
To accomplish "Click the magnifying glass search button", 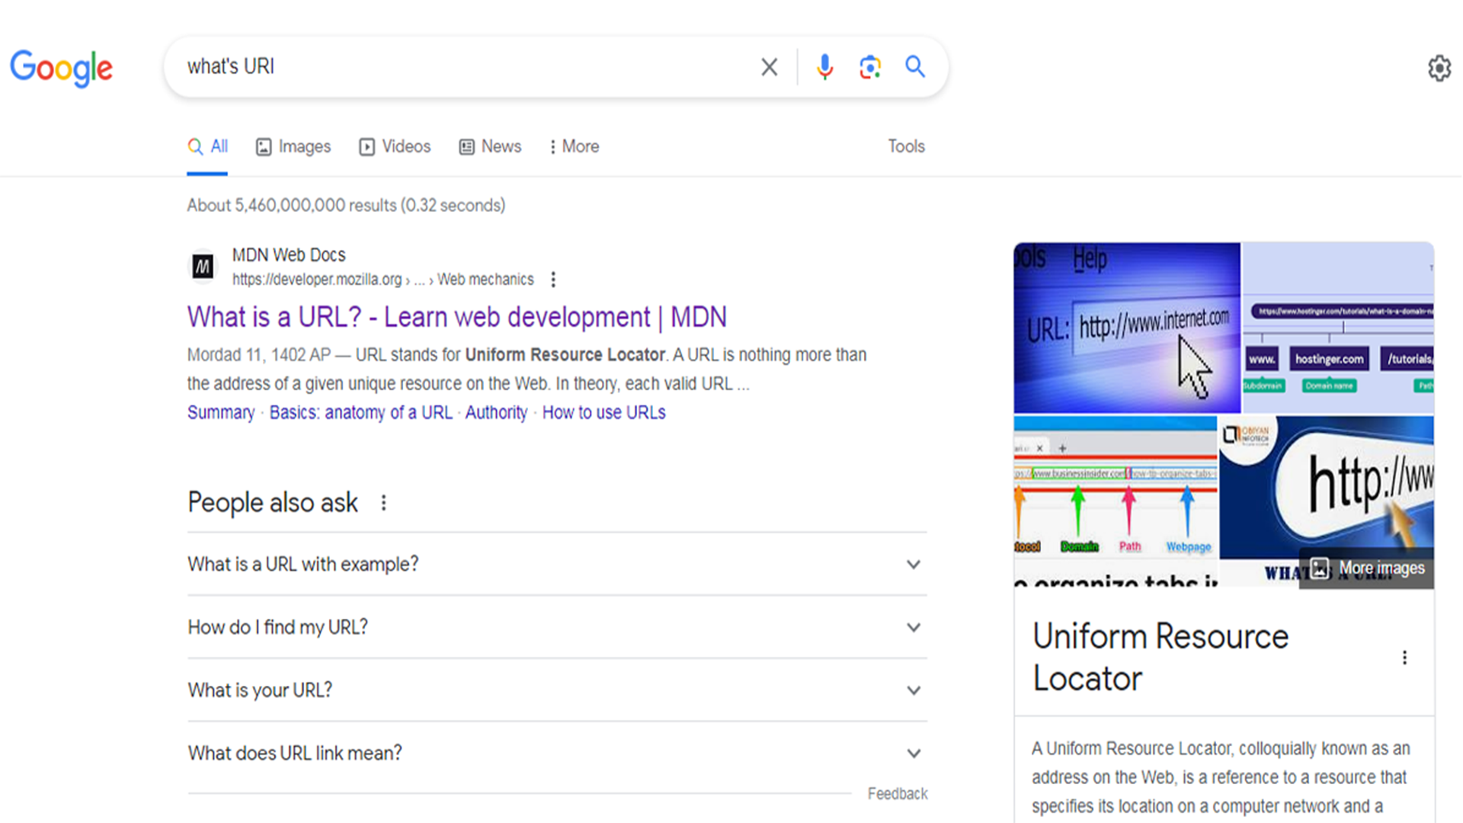I will pos(915,67).
